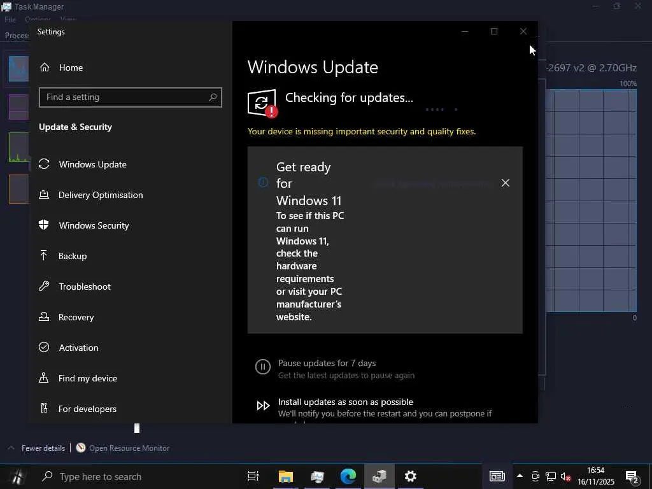Open Task View from taskbar
652x489 pixels.
point(253,476)
